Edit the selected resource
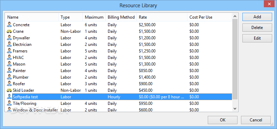This screenshot has width=277, height=129. [257, 38]
